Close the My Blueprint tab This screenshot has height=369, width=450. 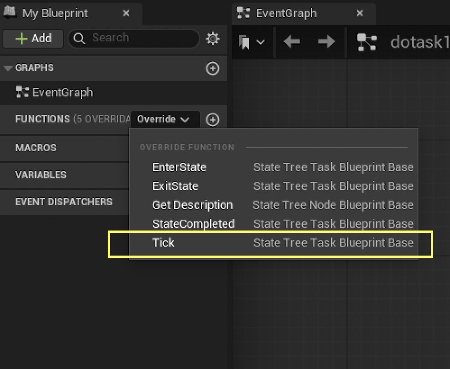(126, 13)
